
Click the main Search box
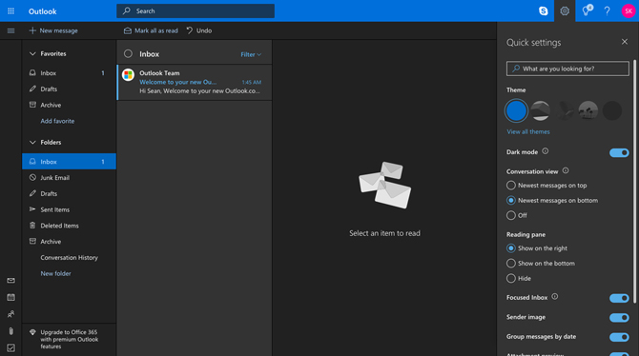tap(196, 11)
